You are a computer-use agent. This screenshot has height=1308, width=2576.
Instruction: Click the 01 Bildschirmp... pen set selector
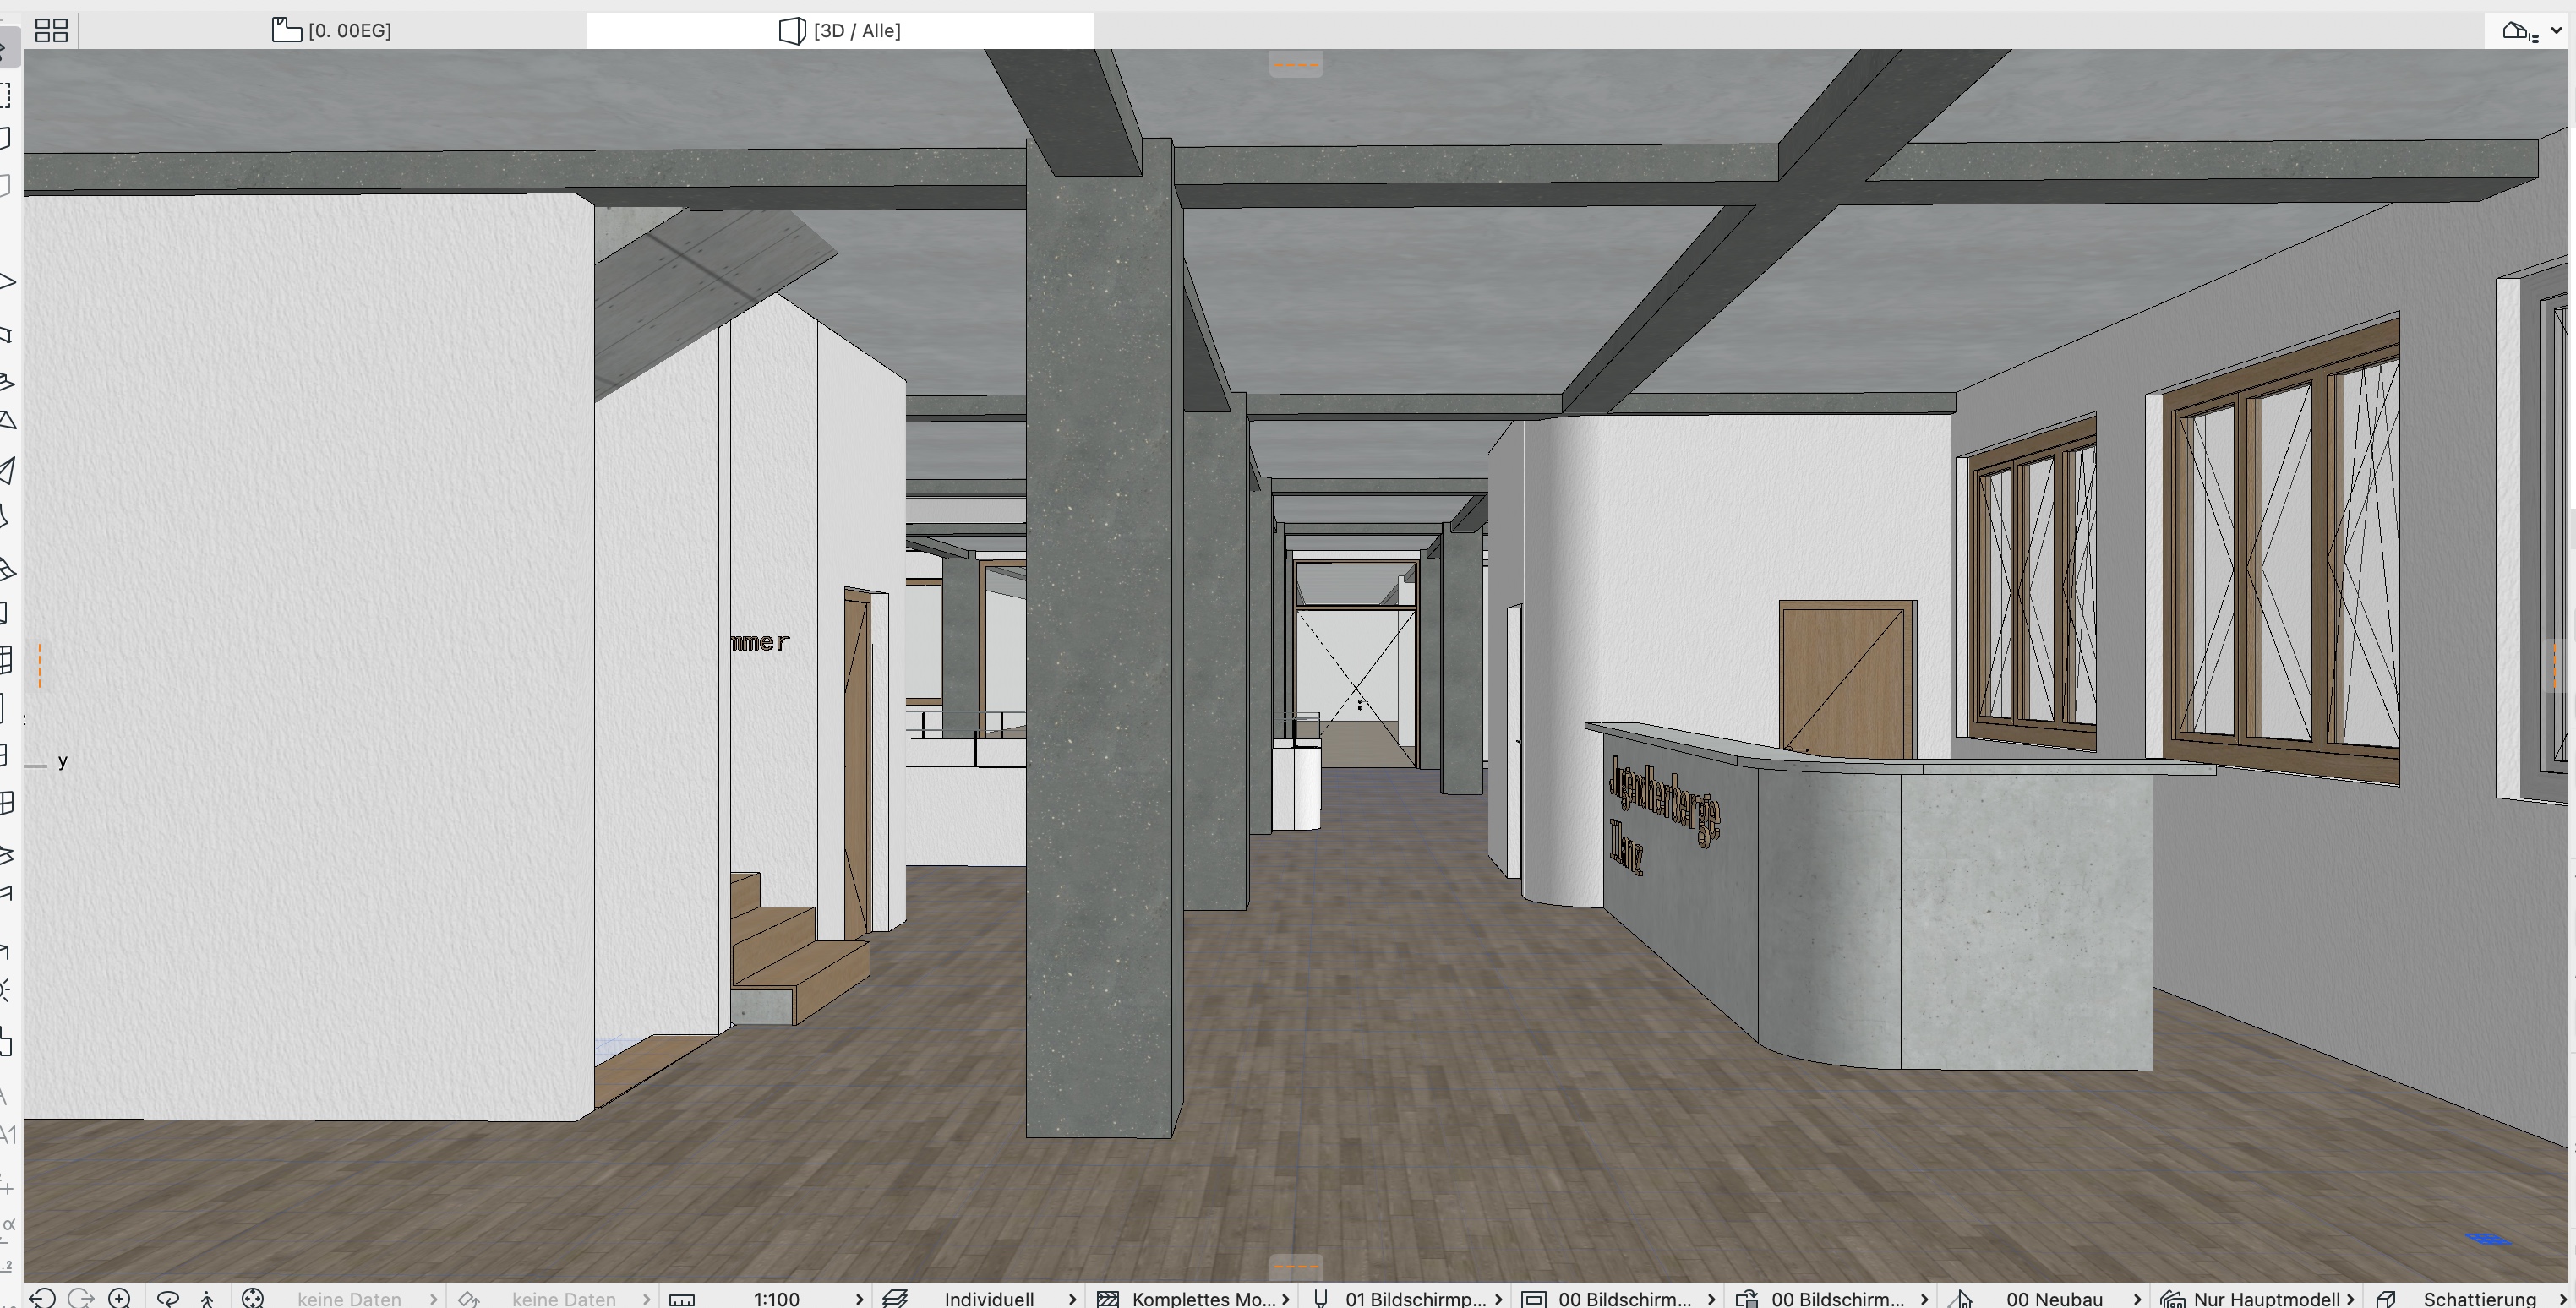pos(1414,1298)
